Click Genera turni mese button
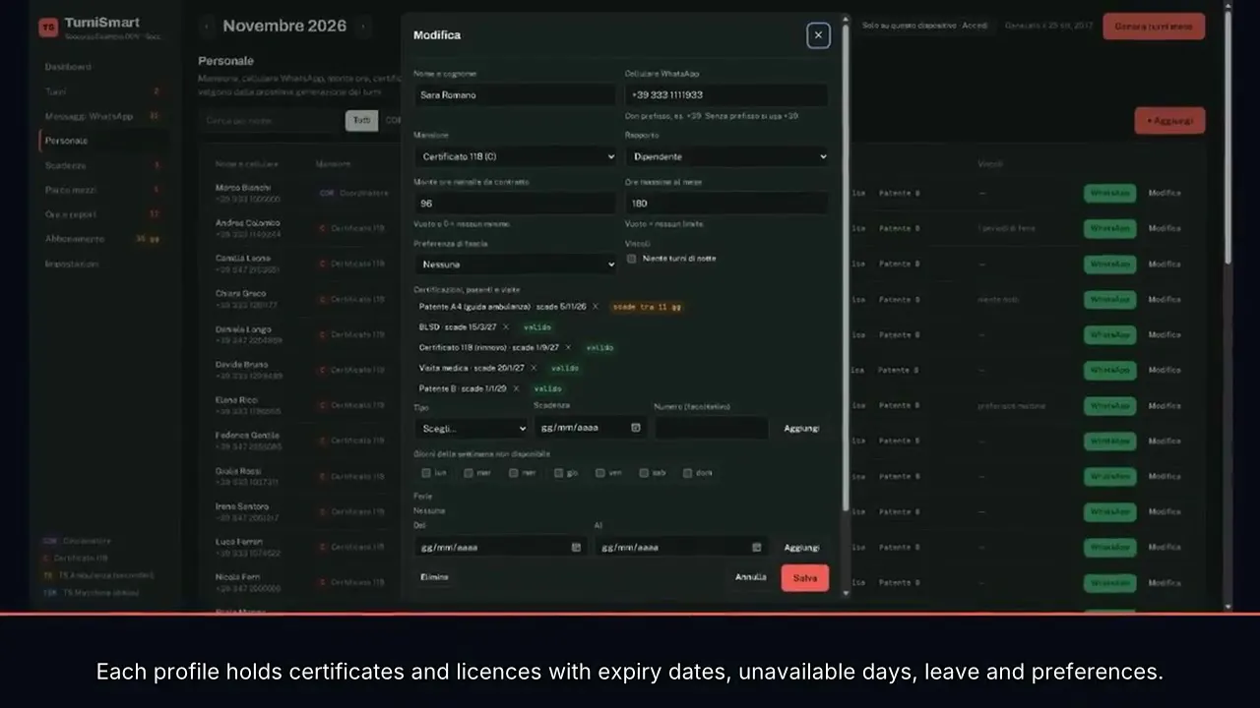The width and height of the screenshot is (1260, 708). pos(1154,27)
